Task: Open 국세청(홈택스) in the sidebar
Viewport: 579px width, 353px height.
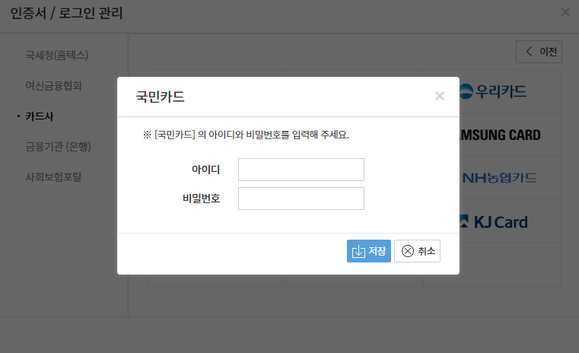Action: click(57, 55)
